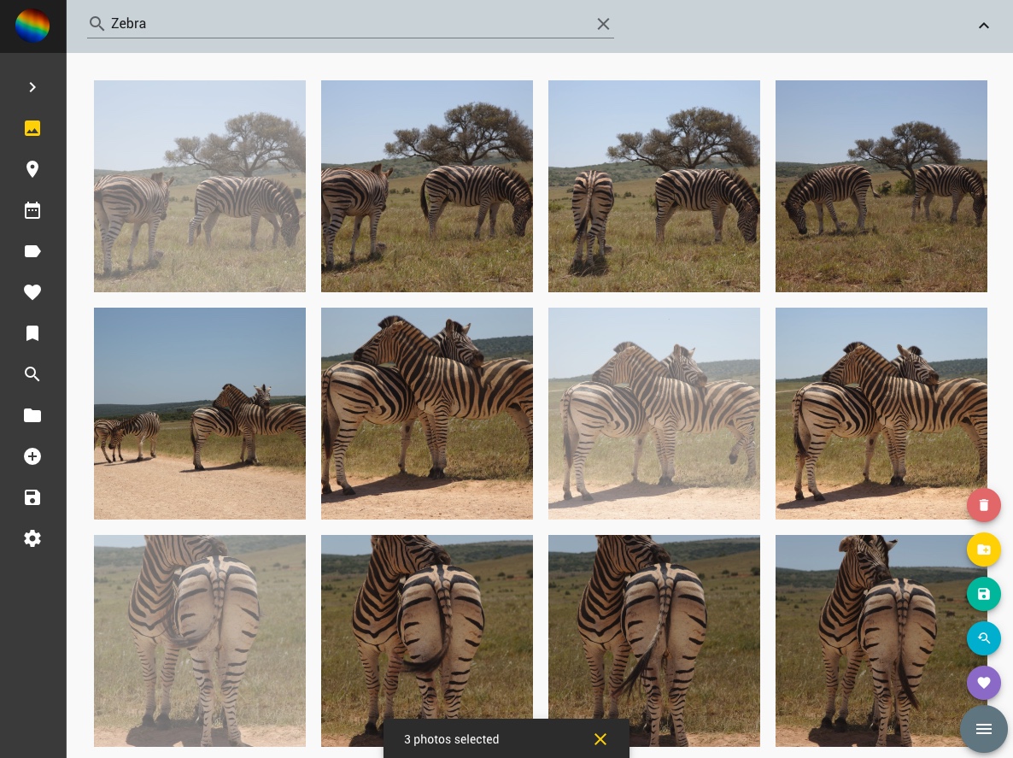The width and height of the screenshot is (1013, 758).
Task: Click the yellow add-to-album folder button
Action: 983,549
